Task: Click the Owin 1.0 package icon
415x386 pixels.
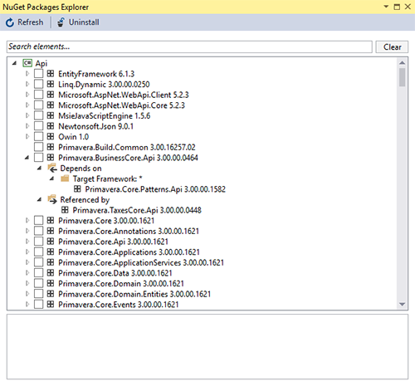Action: tap(51, 137)
